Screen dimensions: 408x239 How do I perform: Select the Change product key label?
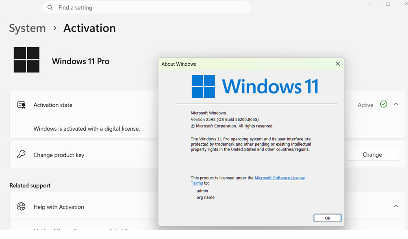59,155
